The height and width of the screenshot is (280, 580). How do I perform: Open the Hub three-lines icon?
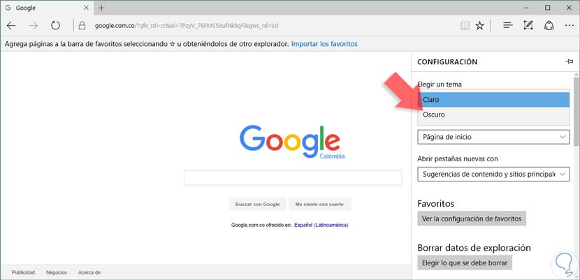click(508, 26)
